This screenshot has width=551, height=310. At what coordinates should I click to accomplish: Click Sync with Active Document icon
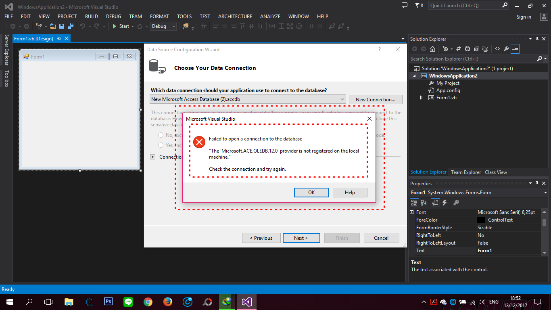pyautogui.click(x=459, y=49)
